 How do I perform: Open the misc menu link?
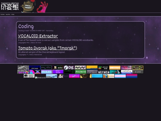coord(13,14)
